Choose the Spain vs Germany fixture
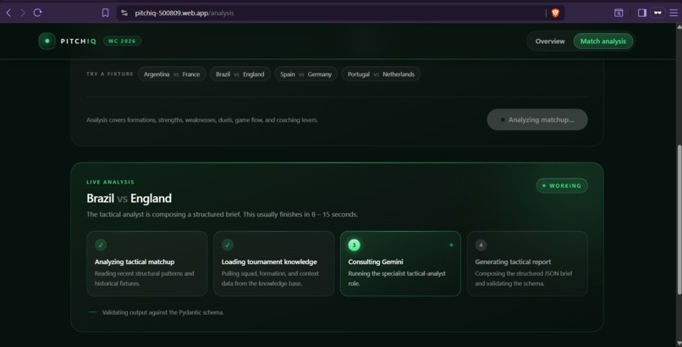 click(305, 74)
